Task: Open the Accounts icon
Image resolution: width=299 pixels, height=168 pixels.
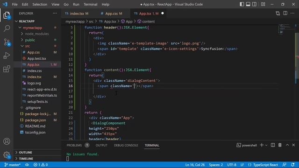Action: coord(7,141)
